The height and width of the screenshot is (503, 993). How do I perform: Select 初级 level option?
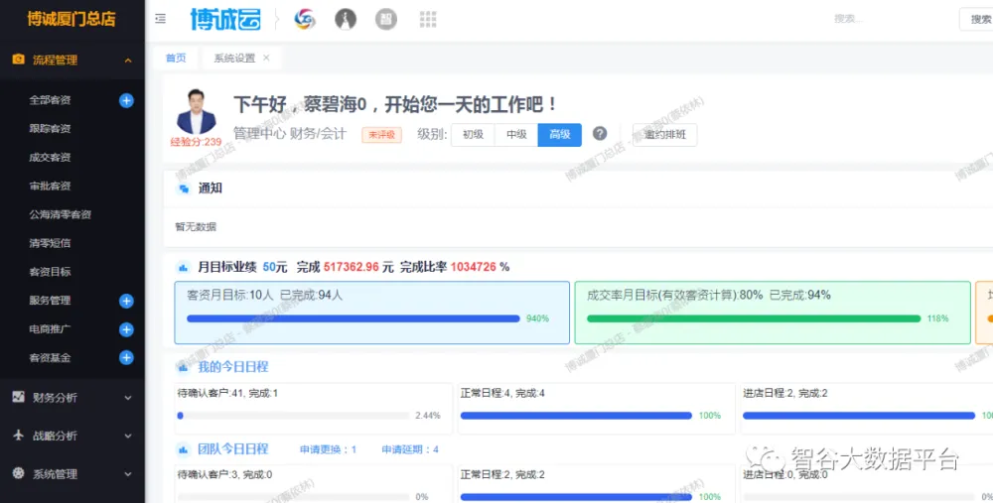tap(473, 135)
